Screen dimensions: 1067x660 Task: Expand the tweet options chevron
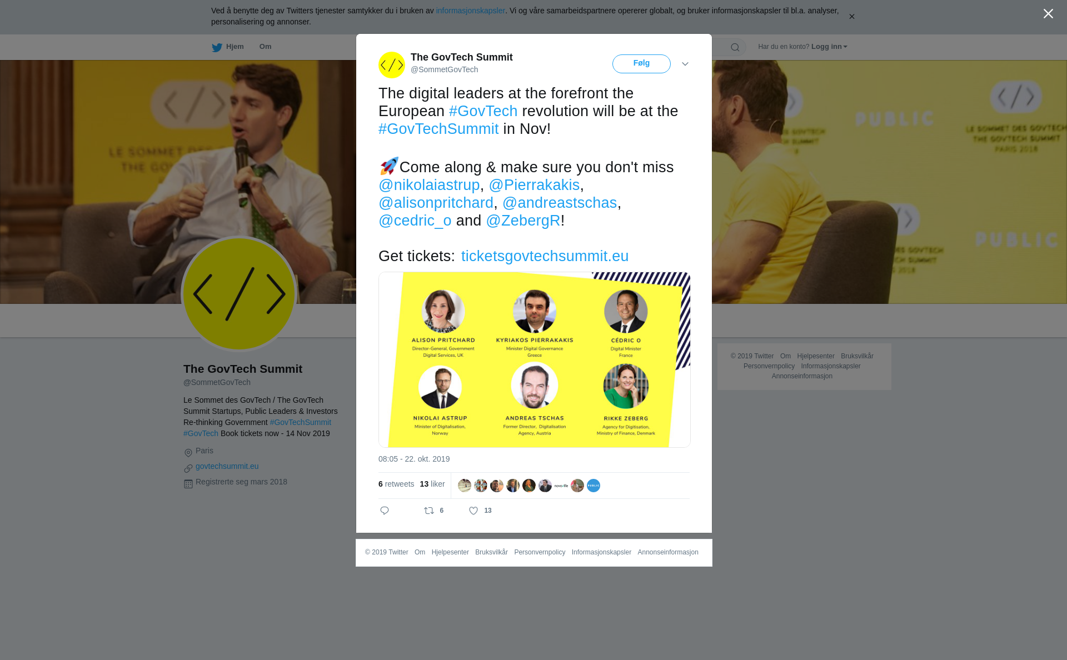pyautogui.click(x=685, y=64)
